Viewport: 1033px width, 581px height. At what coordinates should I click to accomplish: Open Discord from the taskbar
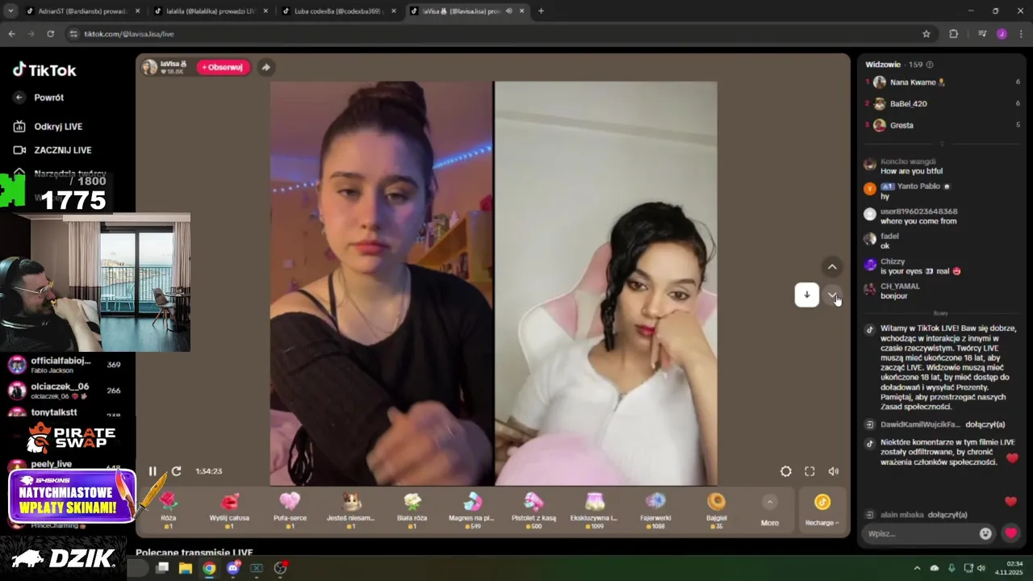click(233, 568)
